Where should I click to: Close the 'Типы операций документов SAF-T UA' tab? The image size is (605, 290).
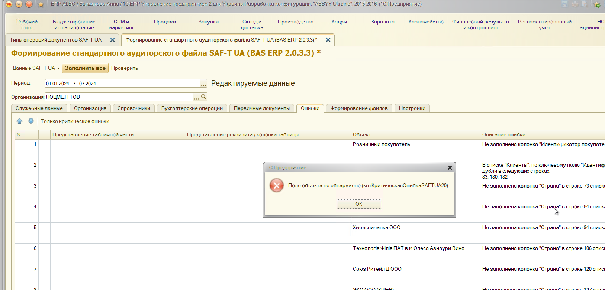click(112, 40)
